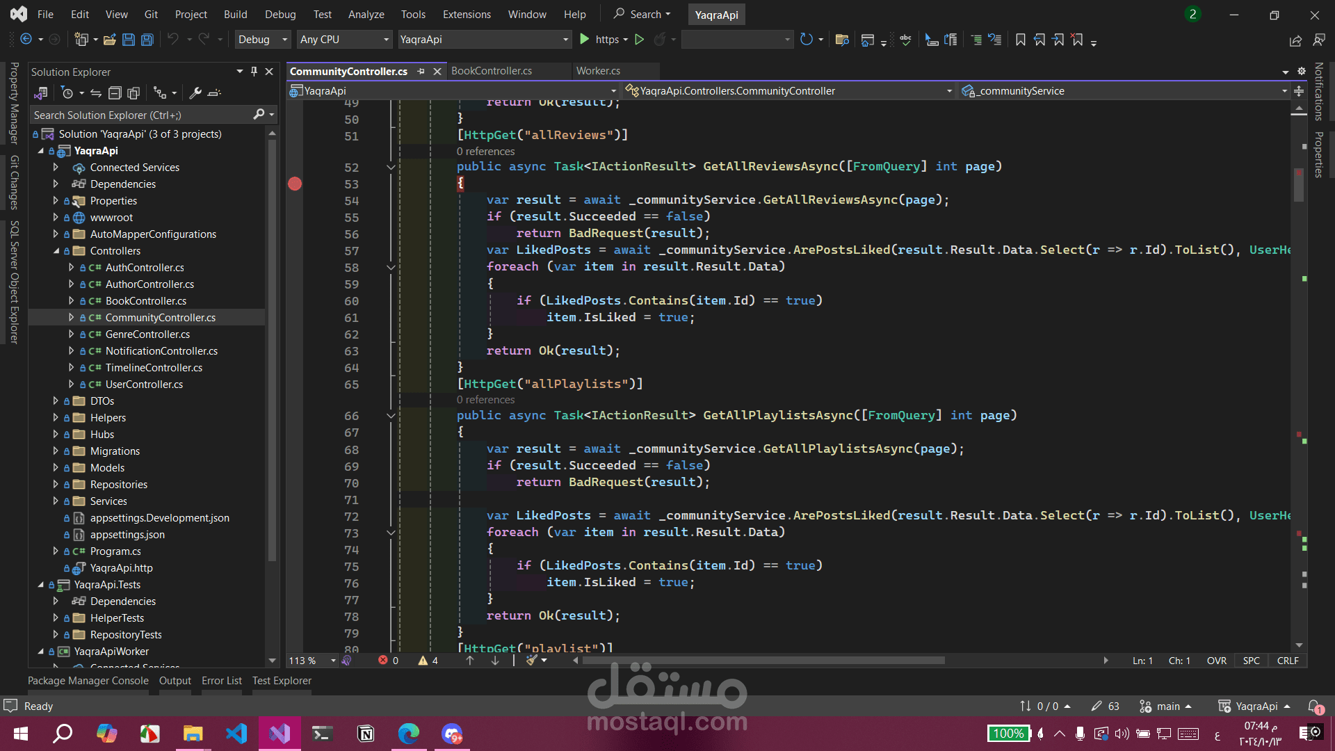Collapse the Controllers folder

[x=56, y=251]
